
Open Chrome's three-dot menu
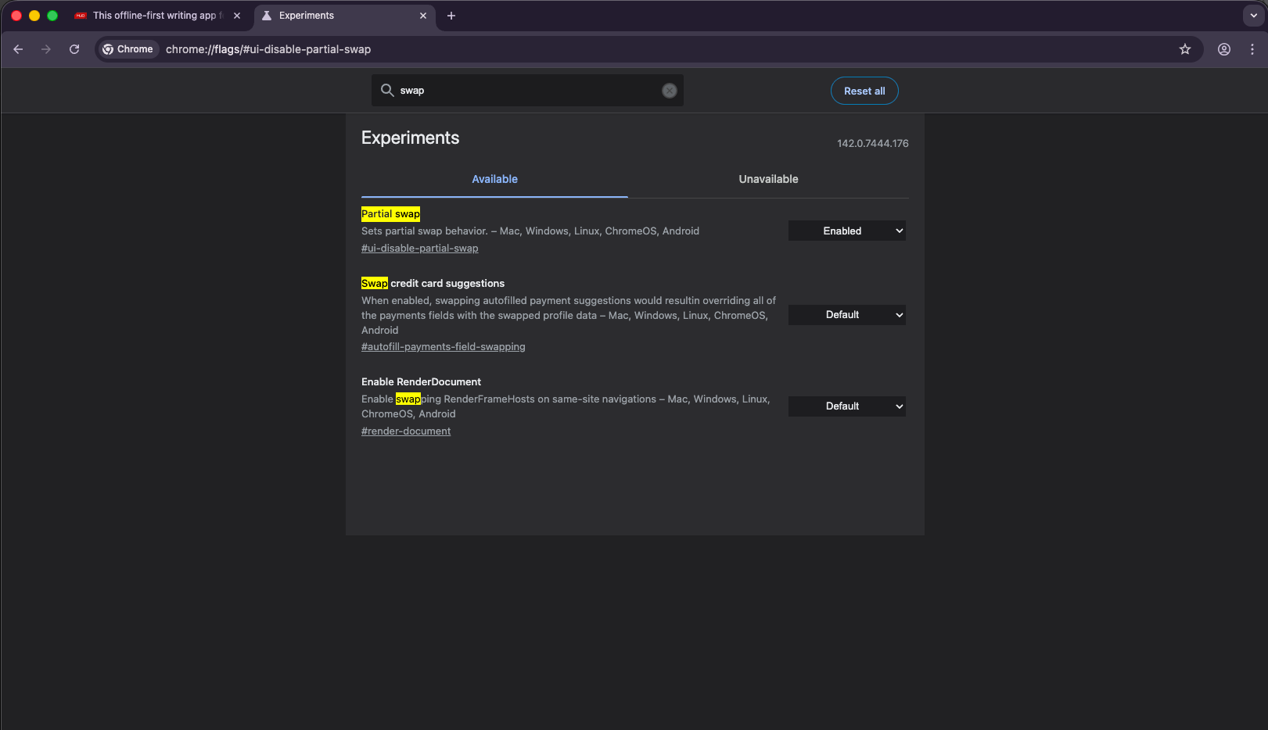pos(1252,49)
